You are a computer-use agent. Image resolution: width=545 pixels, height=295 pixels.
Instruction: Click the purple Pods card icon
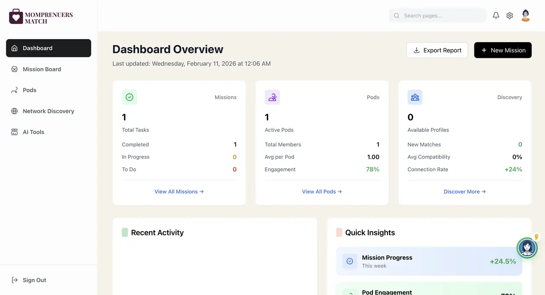[272, 97]
